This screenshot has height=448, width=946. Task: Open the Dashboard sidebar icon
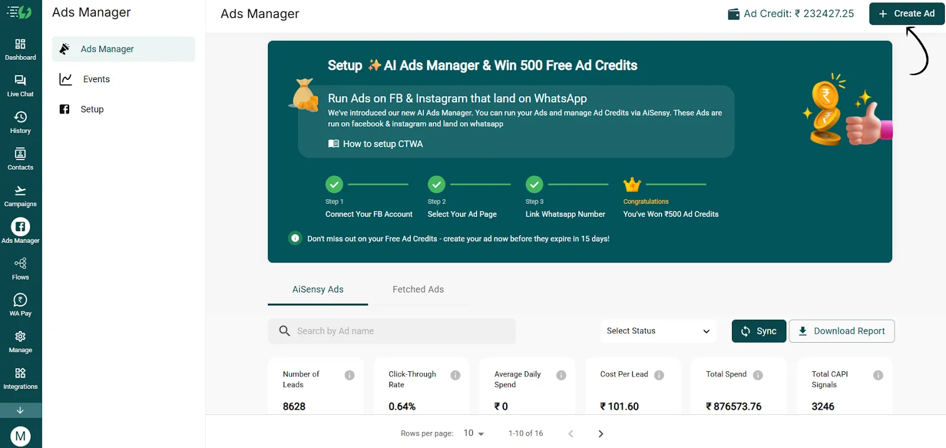click(x=21, y=49)
